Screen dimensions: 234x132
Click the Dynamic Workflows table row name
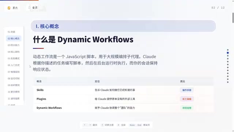click(x=49, y=108)
